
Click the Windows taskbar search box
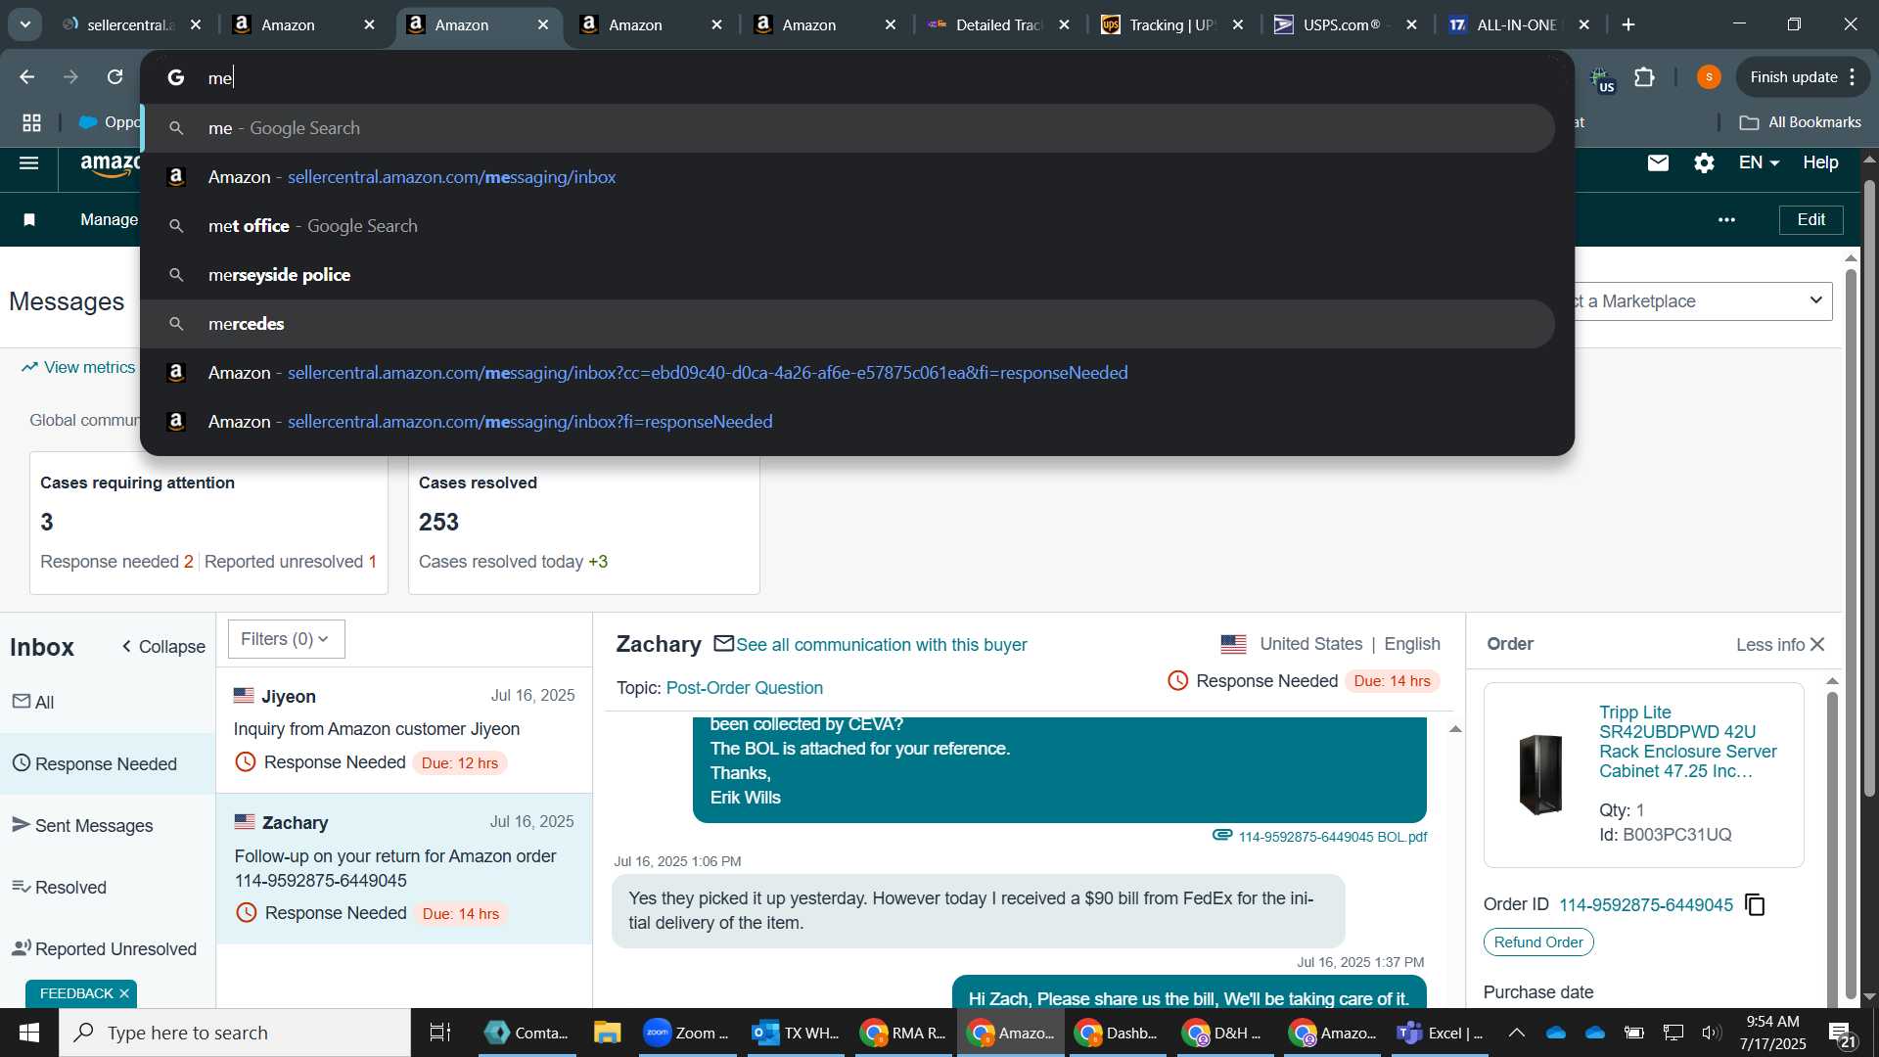coord(235,1033)
